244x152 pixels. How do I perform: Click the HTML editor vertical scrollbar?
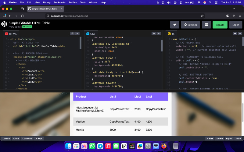(x=81, y=43)
